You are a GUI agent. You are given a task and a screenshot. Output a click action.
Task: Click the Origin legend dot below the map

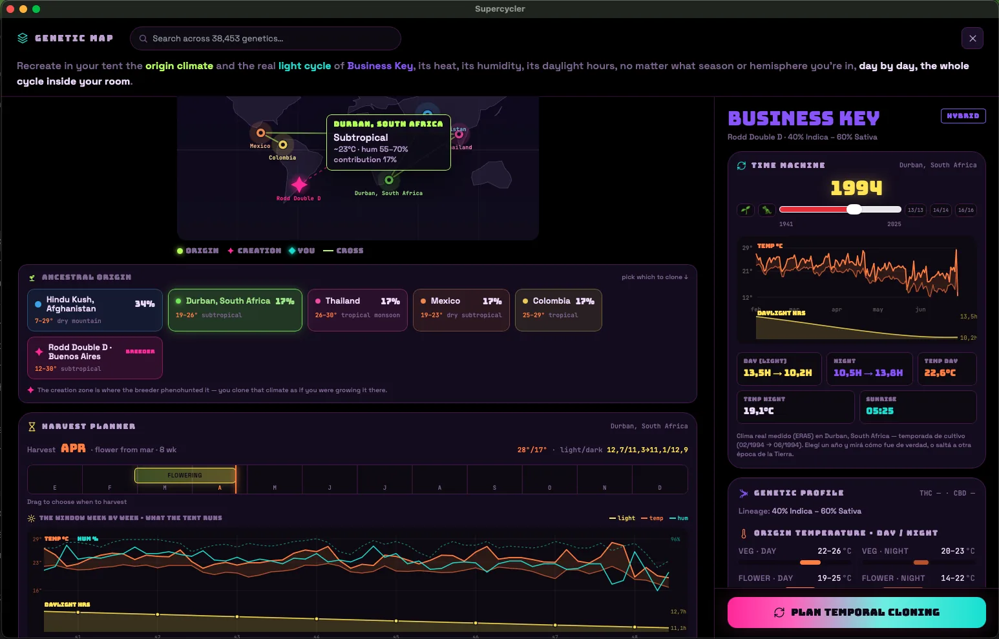tap(180, 251)
